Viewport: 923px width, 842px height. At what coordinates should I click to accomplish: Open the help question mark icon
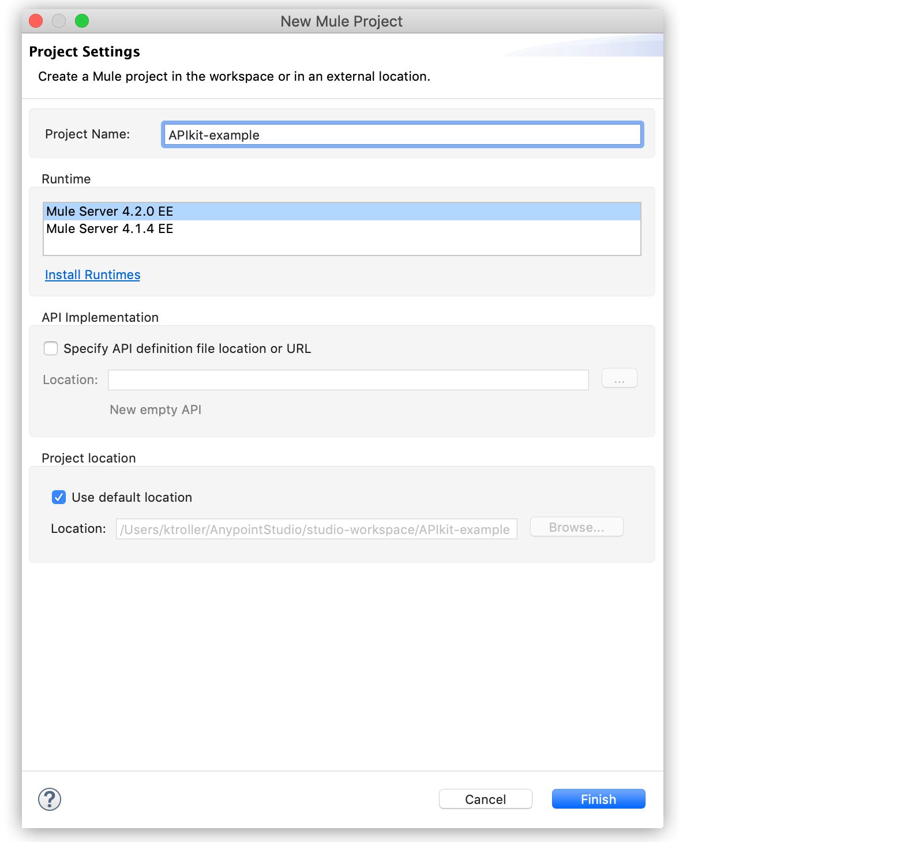tap(50, 799)
